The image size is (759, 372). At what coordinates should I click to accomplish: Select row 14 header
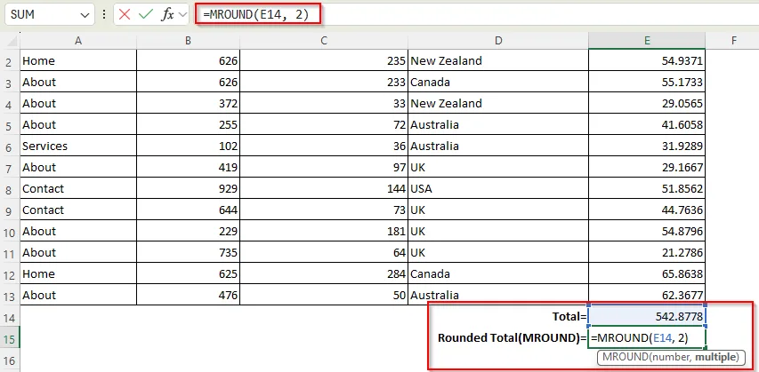click(x=10, y=318)
